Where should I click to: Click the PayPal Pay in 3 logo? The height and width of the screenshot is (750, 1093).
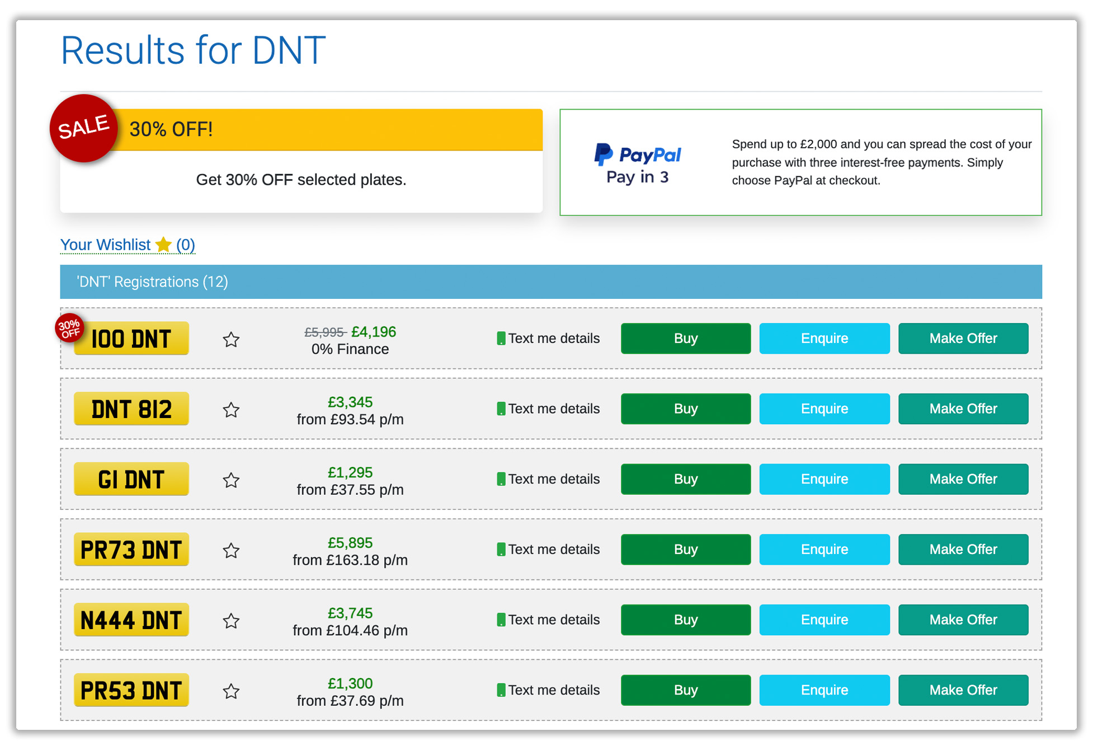pyautogui.click(x=637, y=163)
